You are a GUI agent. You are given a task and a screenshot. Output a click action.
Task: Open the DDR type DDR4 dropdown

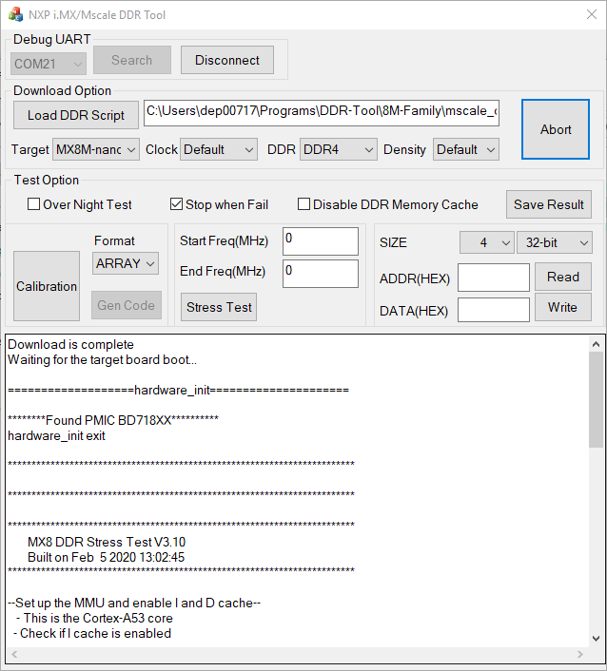coord(339,149)
